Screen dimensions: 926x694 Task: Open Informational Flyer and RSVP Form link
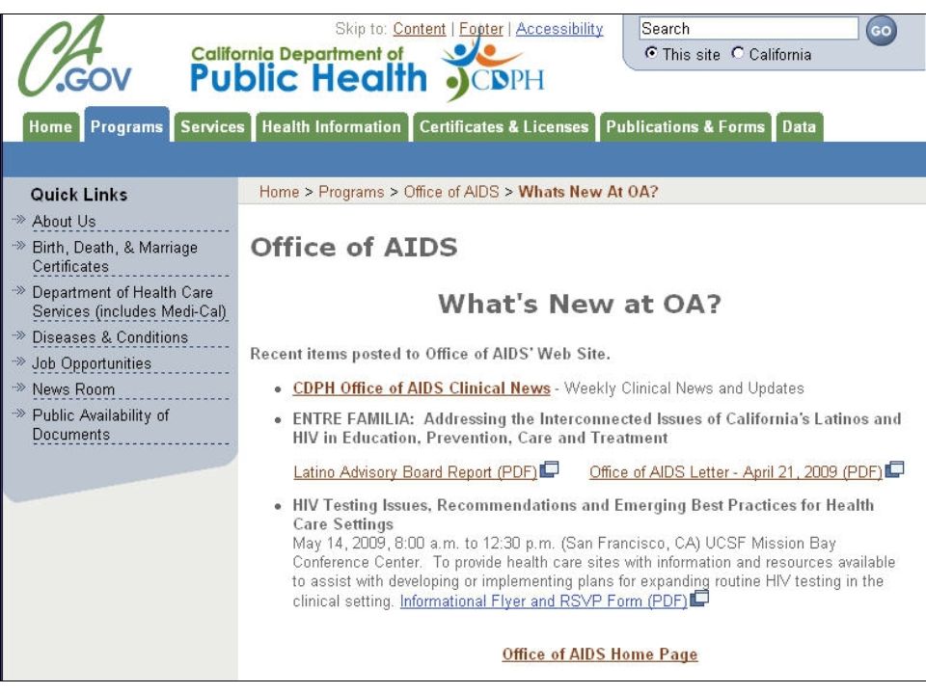[x=544, y=601]
